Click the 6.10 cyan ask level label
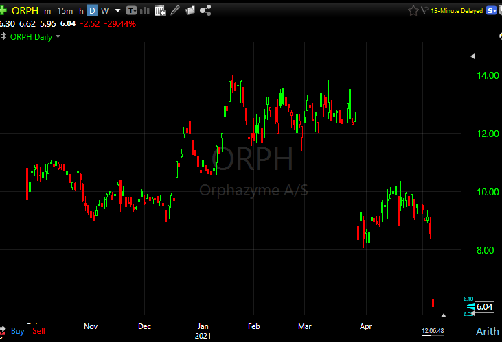Viewport: 502px width, 342px height. tap(468, 299)
